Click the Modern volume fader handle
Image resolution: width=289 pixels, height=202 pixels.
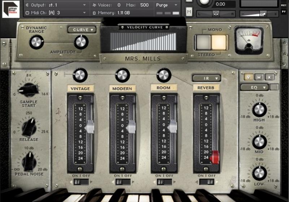131,127
